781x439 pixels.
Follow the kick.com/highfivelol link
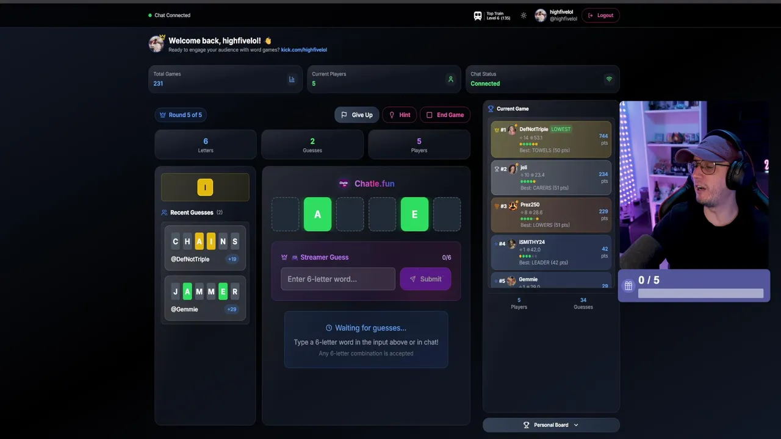click(304, 50)
